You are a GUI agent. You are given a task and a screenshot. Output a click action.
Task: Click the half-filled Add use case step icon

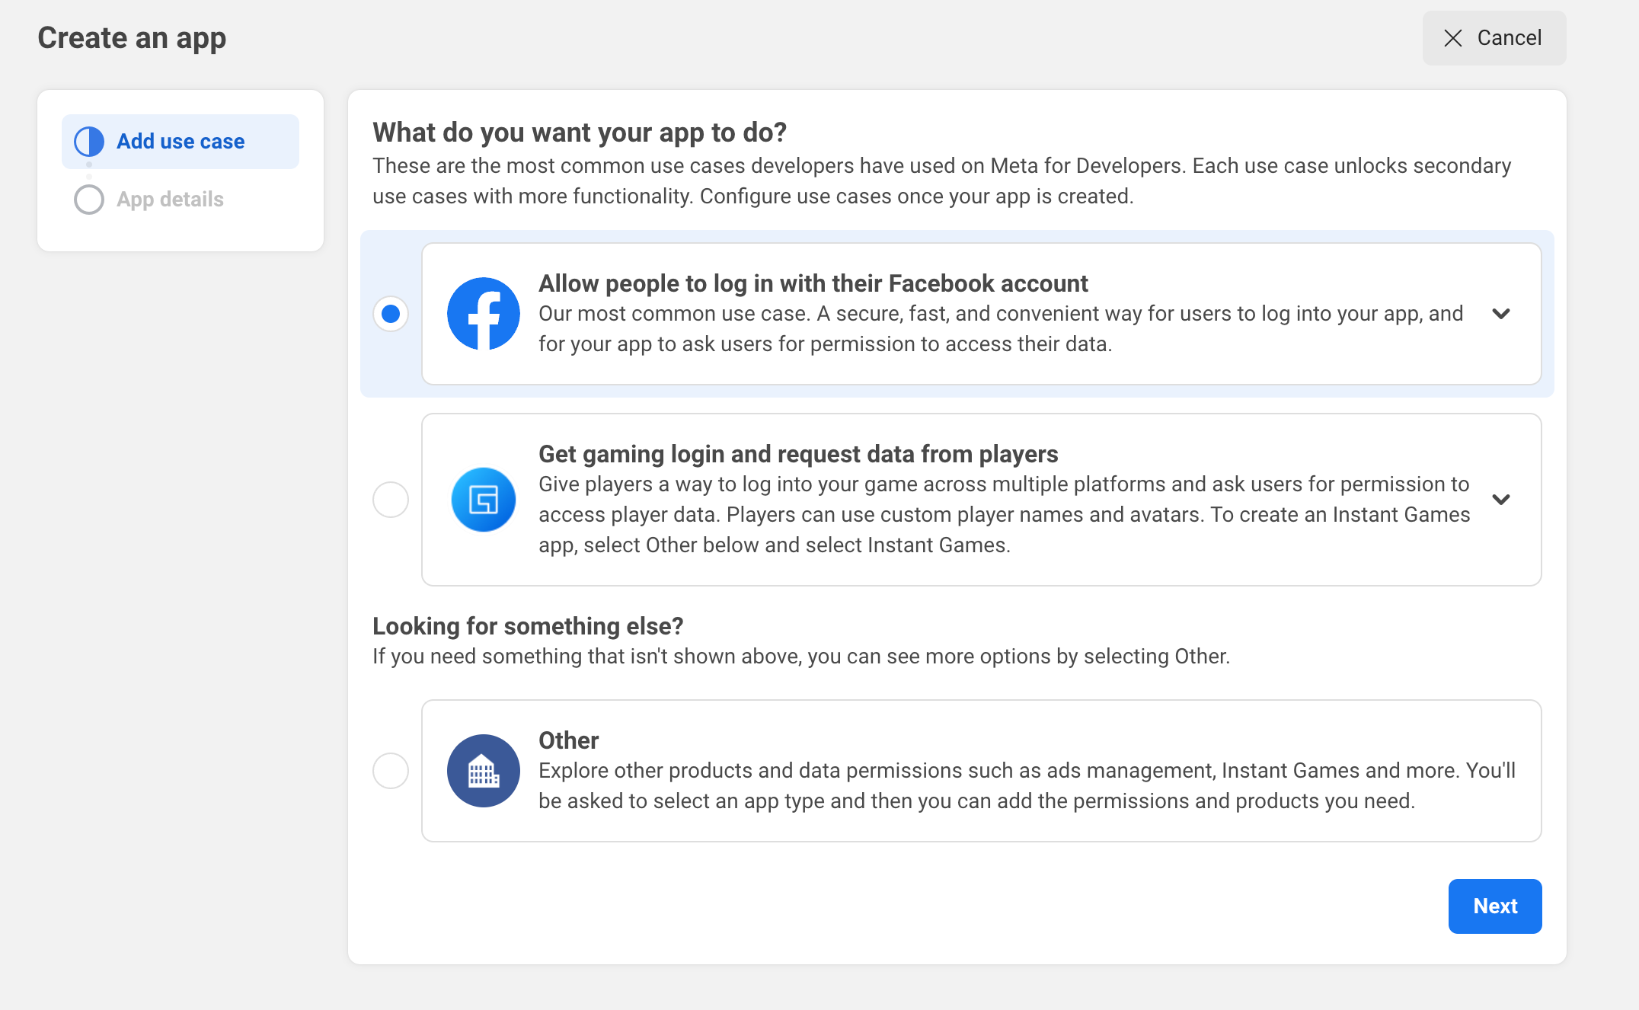89,142
